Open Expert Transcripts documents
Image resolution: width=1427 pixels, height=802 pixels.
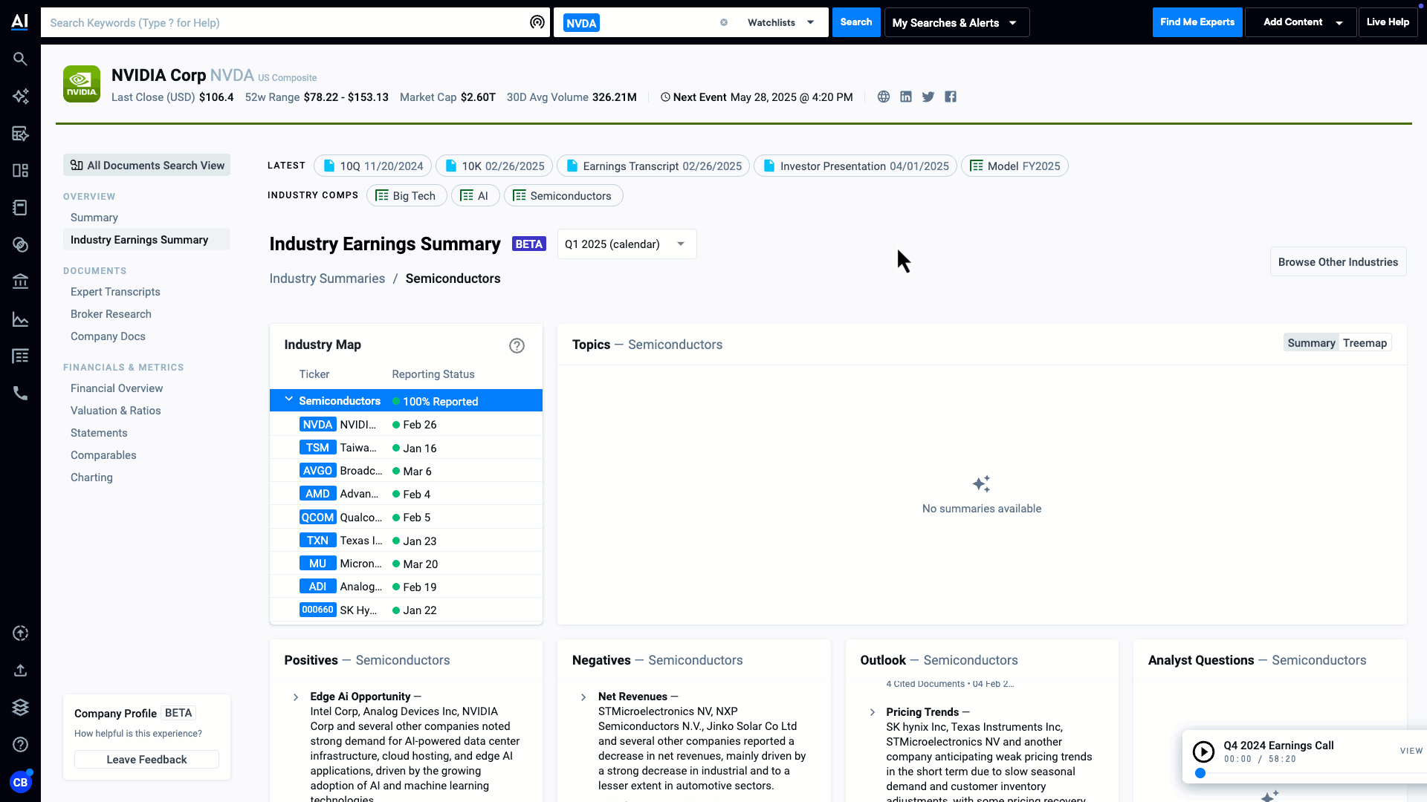(115, 292)
